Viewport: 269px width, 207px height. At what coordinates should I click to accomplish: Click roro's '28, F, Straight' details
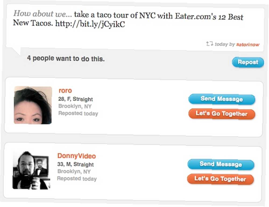coord(76,99)
